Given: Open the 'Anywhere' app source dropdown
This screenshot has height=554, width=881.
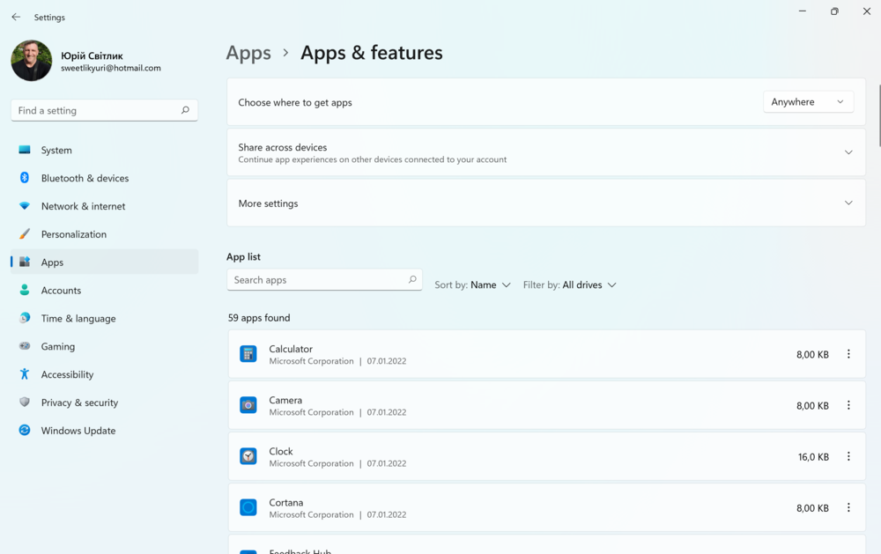Looking at the screenshot, I should (x=808, y=102).
